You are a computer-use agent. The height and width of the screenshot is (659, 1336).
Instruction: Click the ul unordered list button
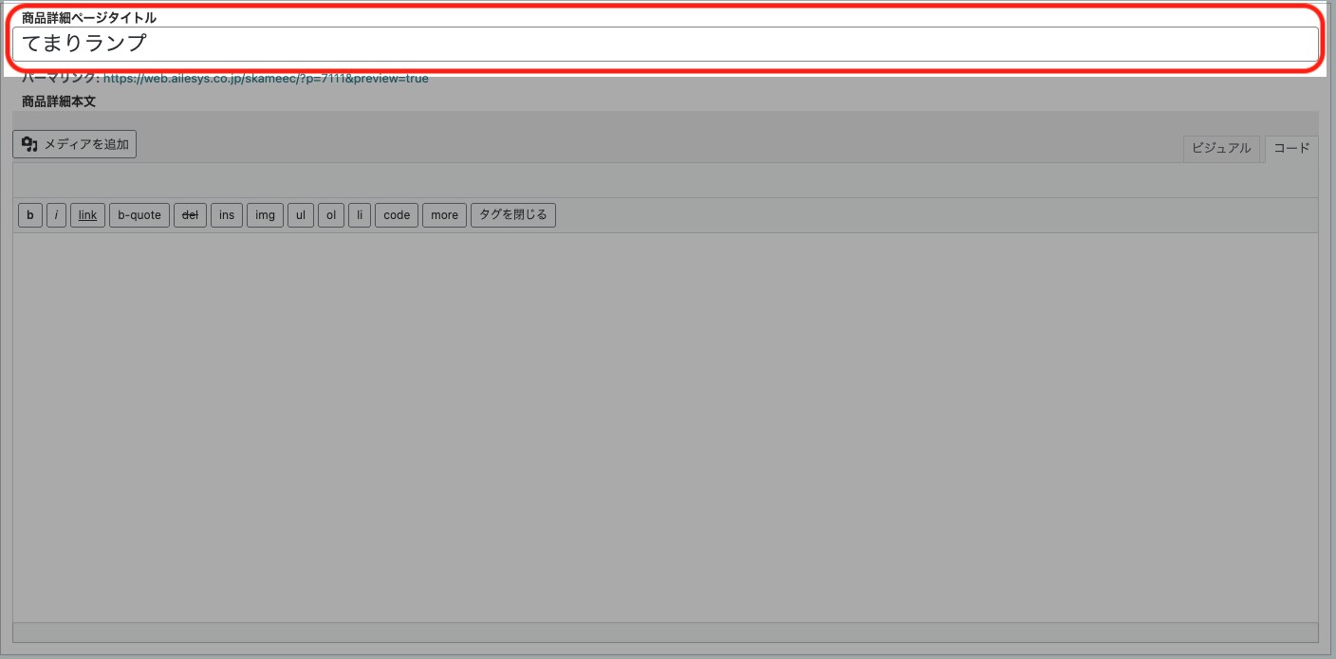(301, 215)
